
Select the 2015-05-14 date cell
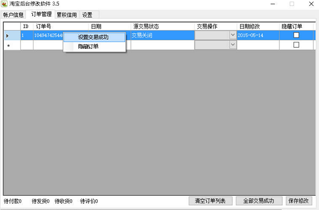coord(258,36)
